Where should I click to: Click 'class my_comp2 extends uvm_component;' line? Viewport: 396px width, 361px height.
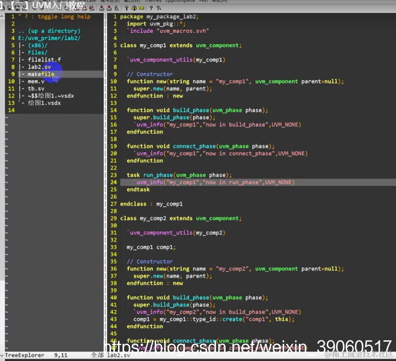coord(181,219)
